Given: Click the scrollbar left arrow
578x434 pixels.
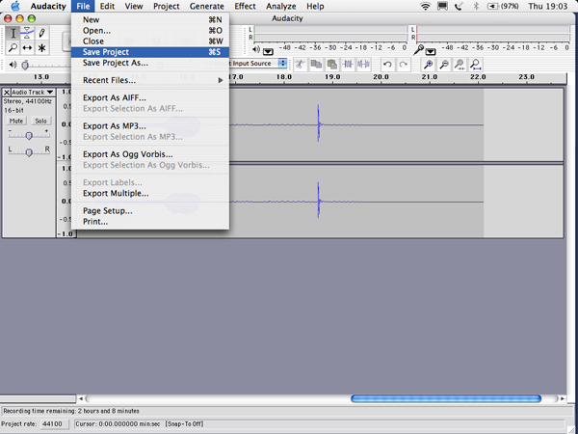Looking at the screenshot, I should (x=81, y=398).
